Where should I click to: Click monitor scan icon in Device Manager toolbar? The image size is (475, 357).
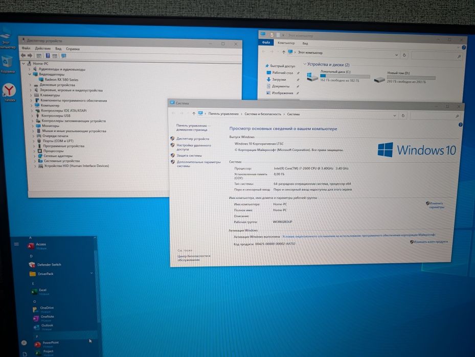(63, 56)
